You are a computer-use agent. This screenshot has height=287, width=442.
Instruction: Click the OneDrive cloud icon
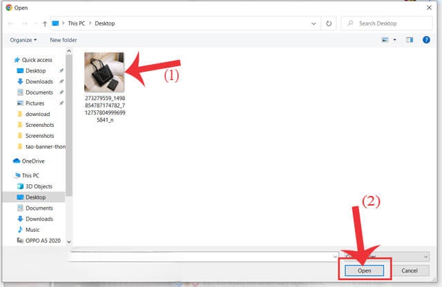pyautogui.click(x=17, y=161)
